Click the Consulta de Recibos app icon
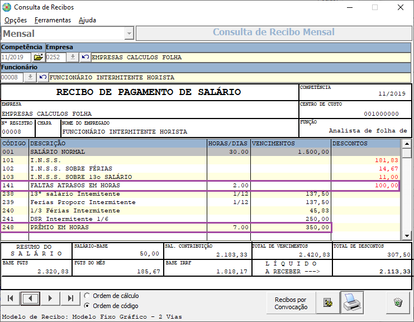 (7, 7)
